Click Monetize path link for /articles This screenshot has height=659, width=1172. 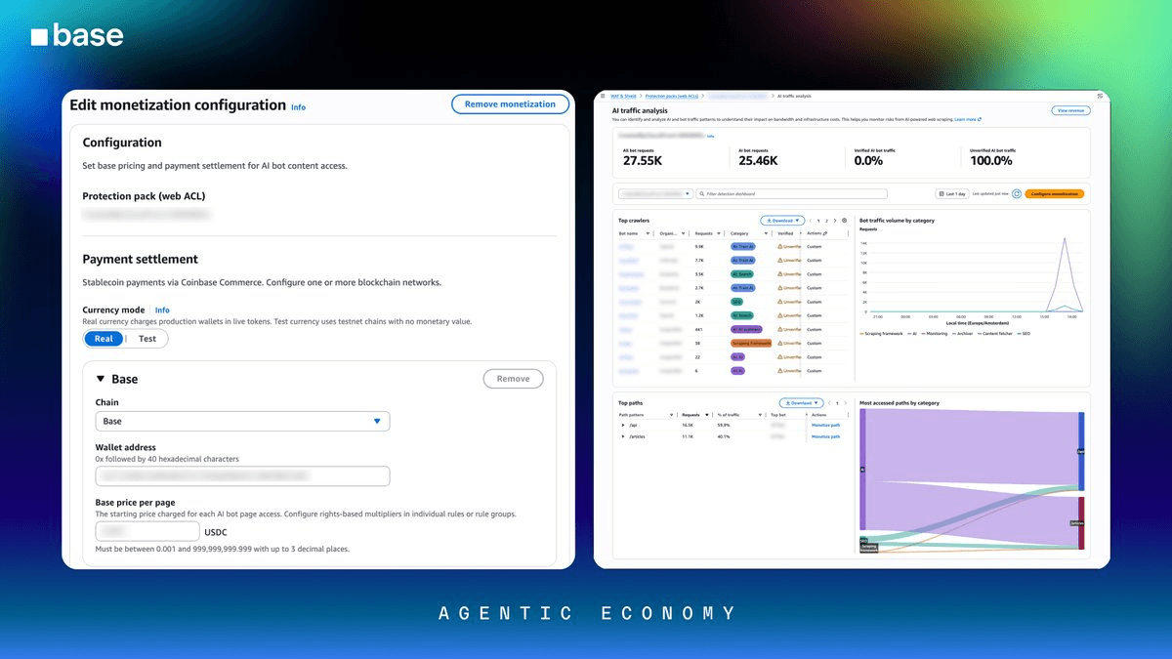pyautogui.click(x=826, y=436)
